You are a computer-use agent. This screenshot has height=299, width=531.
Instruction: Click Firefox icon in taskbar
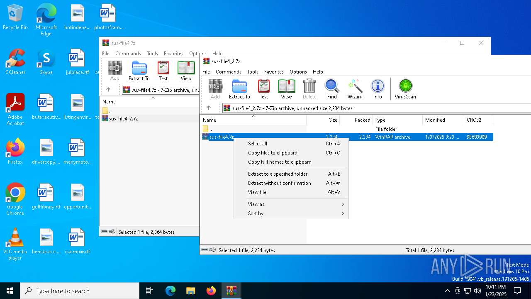tap(211, 291)
